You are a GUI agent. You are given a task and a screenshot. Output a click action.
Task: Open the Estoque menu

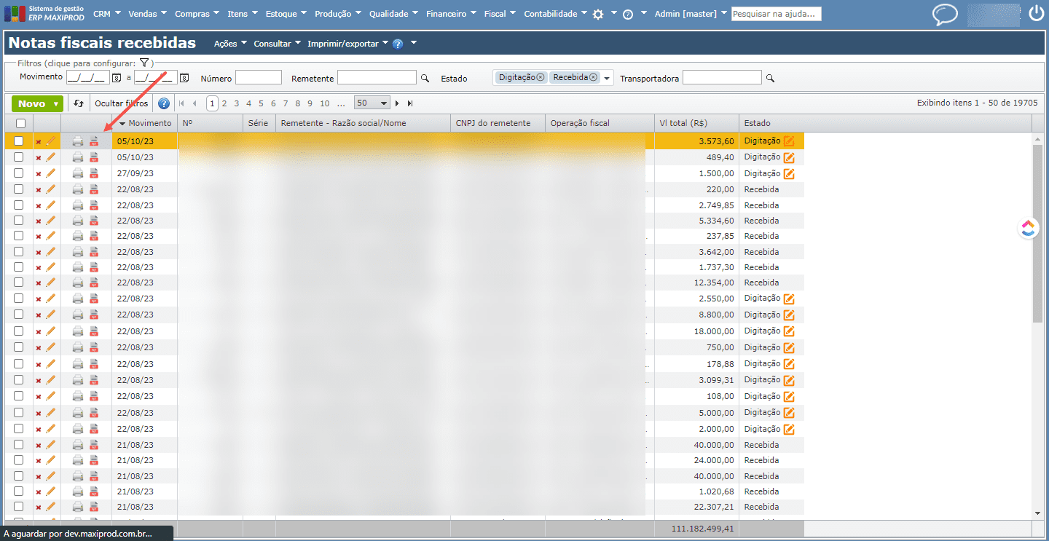point(286,14)
